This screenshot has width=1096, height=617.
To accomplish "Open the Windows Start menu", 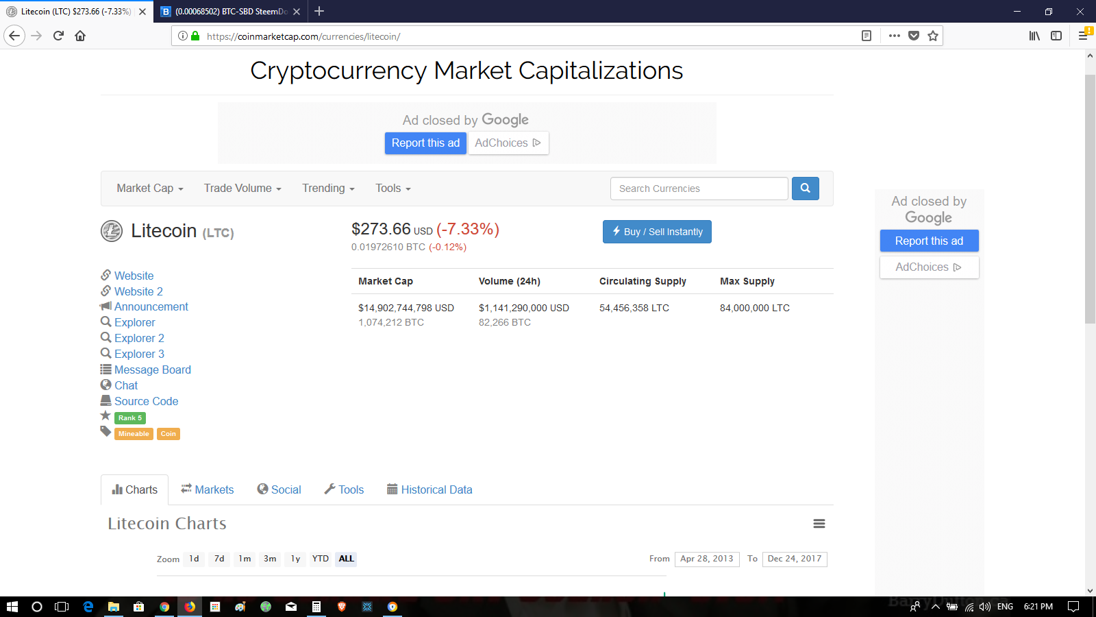I will (x=12, y=607).
